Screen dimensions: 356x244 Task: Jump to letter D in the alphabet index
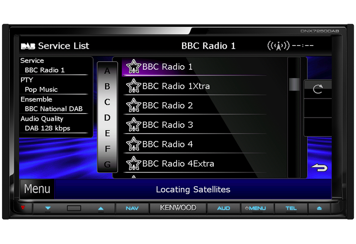pos(107,118)
